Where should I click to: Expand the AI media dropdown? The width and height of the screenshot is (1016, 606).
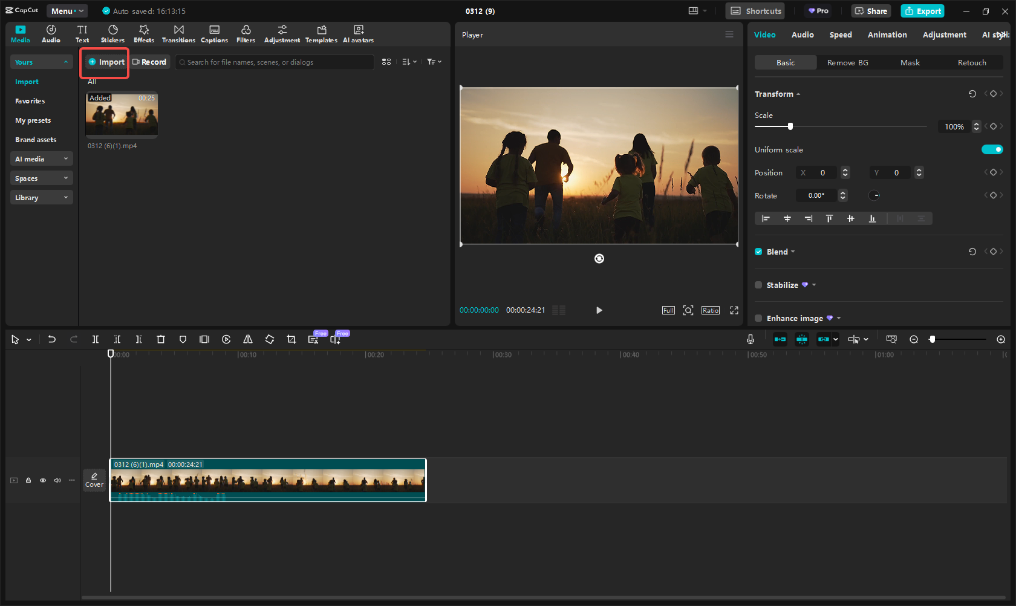[x=41, y=159]
